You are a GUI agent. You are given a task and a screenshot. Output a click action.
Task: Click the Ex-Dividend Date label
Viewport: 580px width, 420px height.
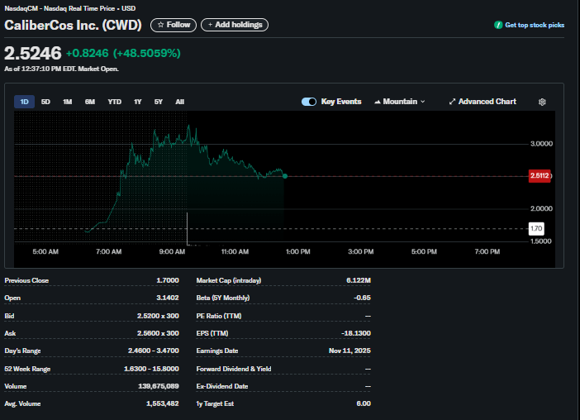(x=222, y=386)
